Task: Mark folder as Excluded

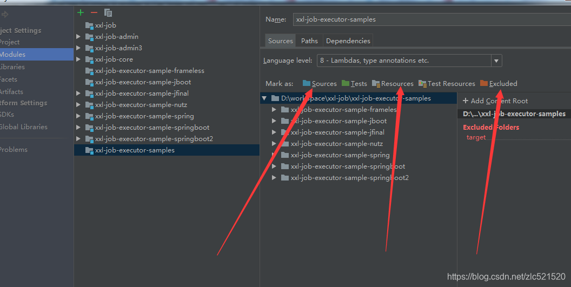Action: [499, 84]
